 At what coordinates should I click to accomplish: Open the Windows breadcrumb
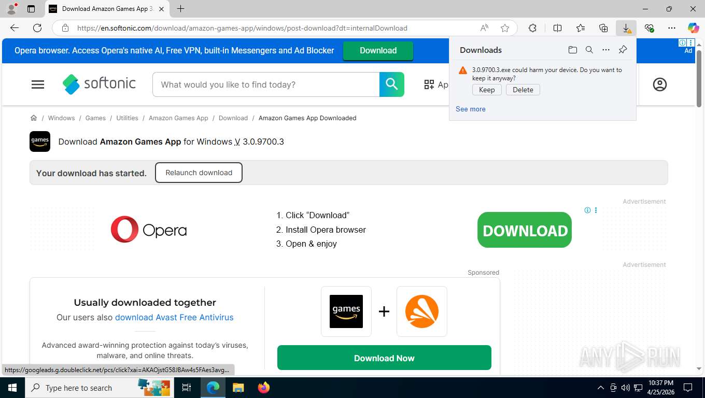click(61, 118)
